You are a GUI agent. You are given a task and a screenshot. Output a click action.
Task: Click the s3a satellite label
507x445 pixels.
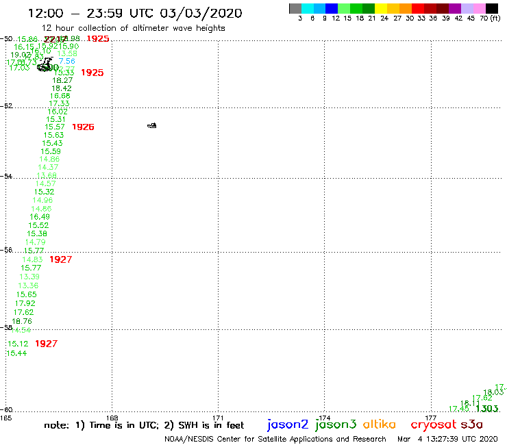[x=472, y=424]
